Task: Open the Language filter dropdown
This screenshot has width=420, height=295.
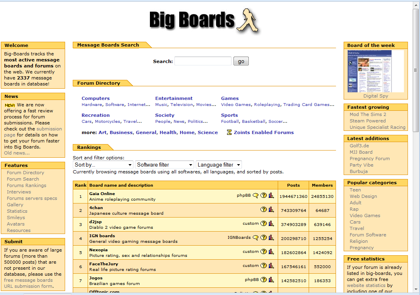Action: pyautogui.click(x=219, y=165)
